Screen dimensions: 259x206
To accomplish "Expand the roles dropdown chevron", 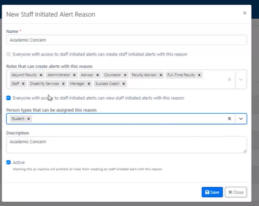I will coord(241,79).
